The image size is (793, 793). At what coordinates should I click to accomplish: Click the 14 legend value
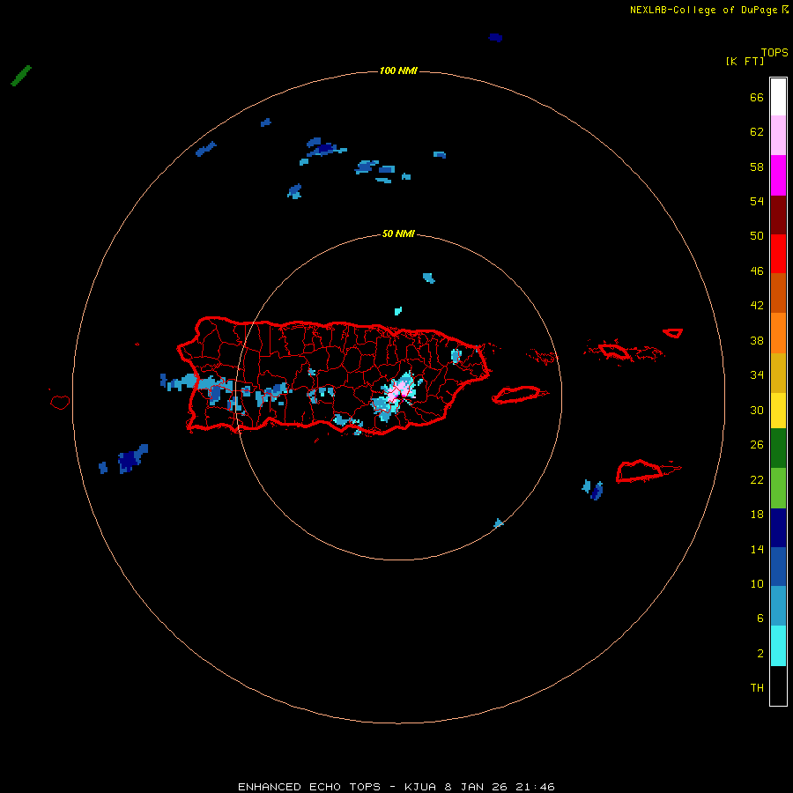757,549
